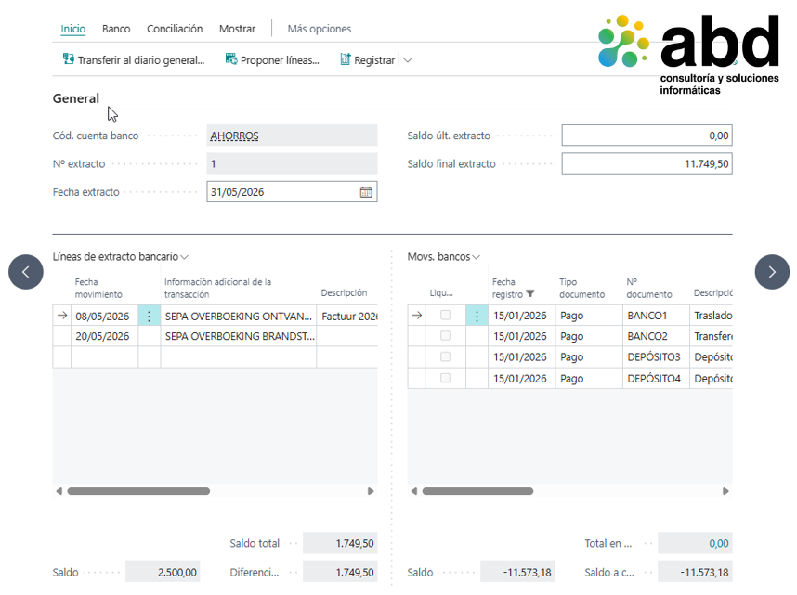The width and height of the screenshot is (797, 595).
Task: Click left scroll arrow under Movs. bancos
Action: (413, 491)
